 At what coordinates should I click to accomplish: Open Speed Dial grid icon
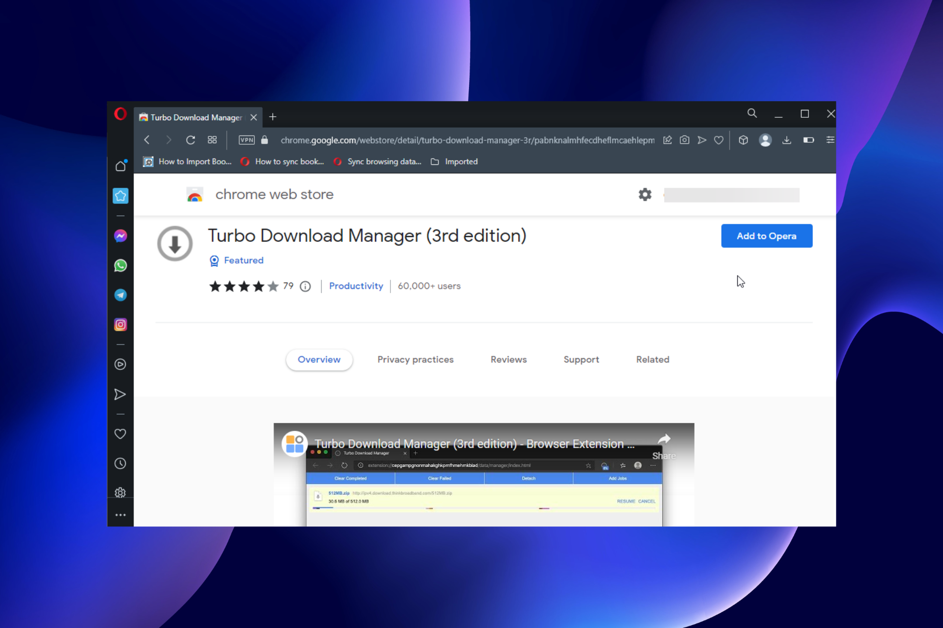click(212, 140)
